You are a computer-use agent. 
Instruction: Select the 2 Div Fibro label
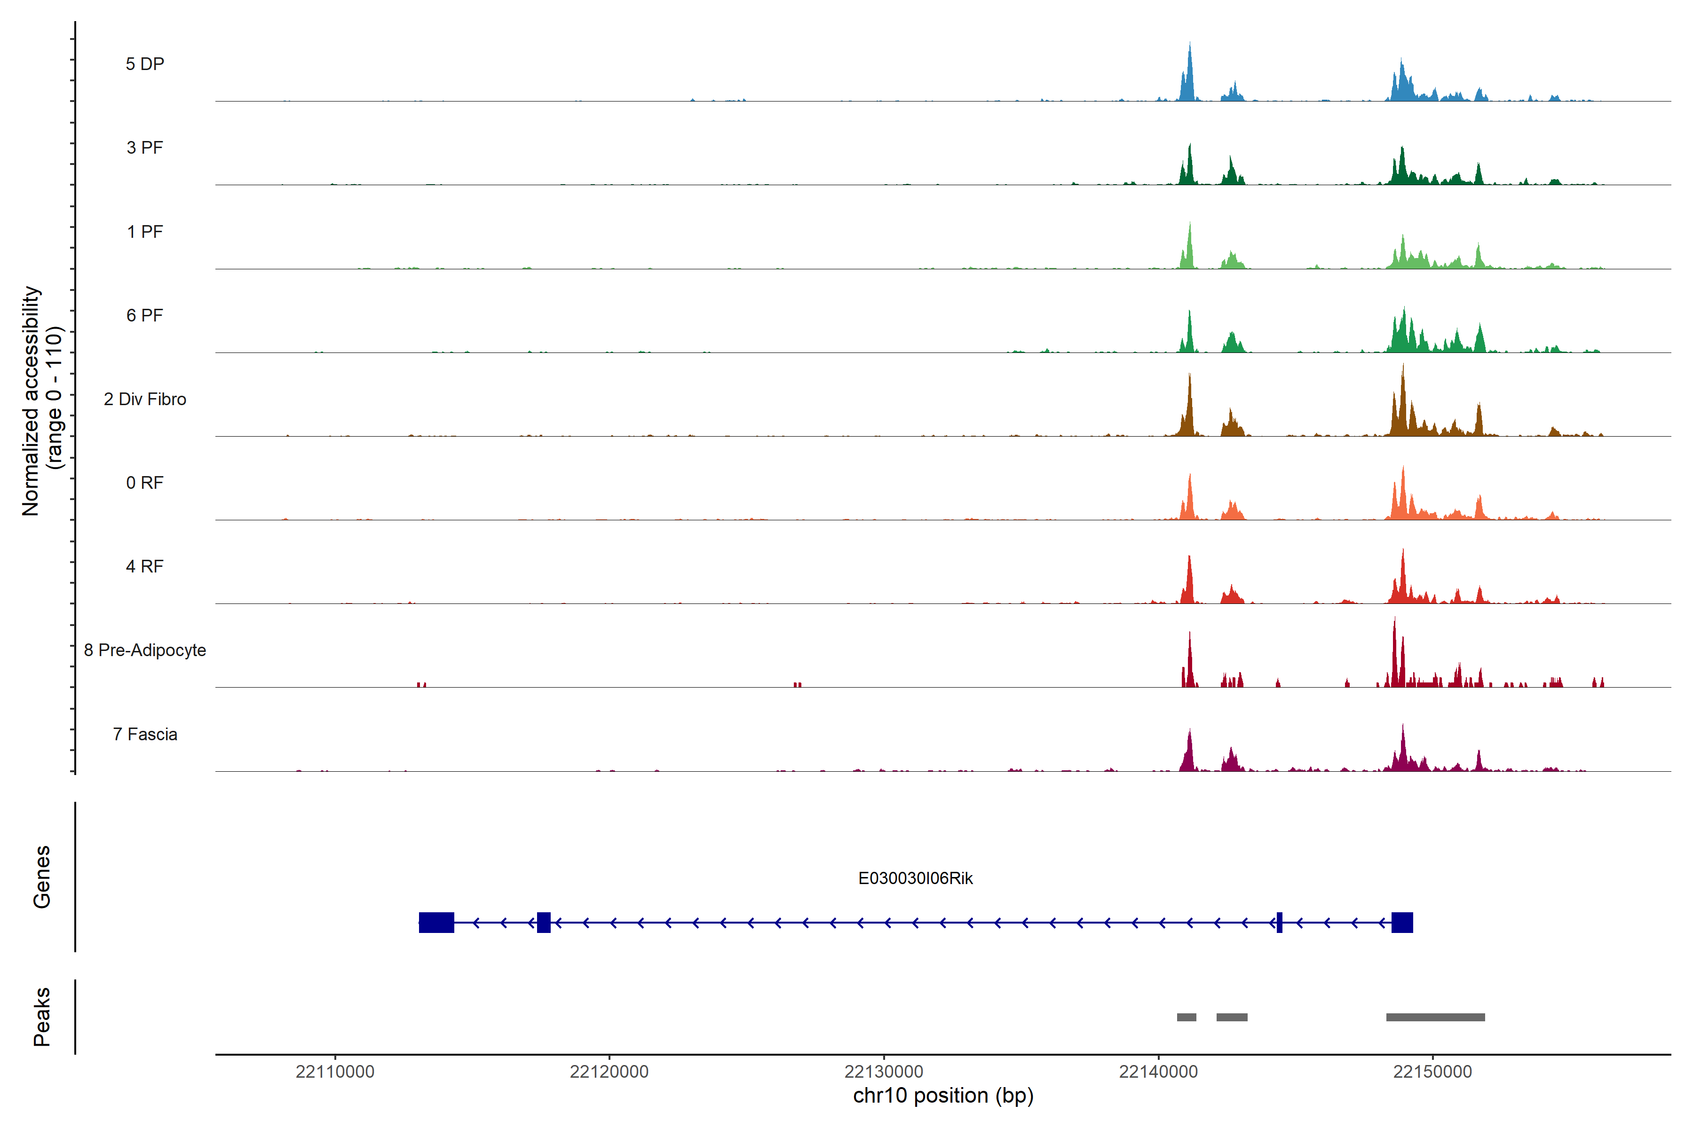tap(145, 399)
